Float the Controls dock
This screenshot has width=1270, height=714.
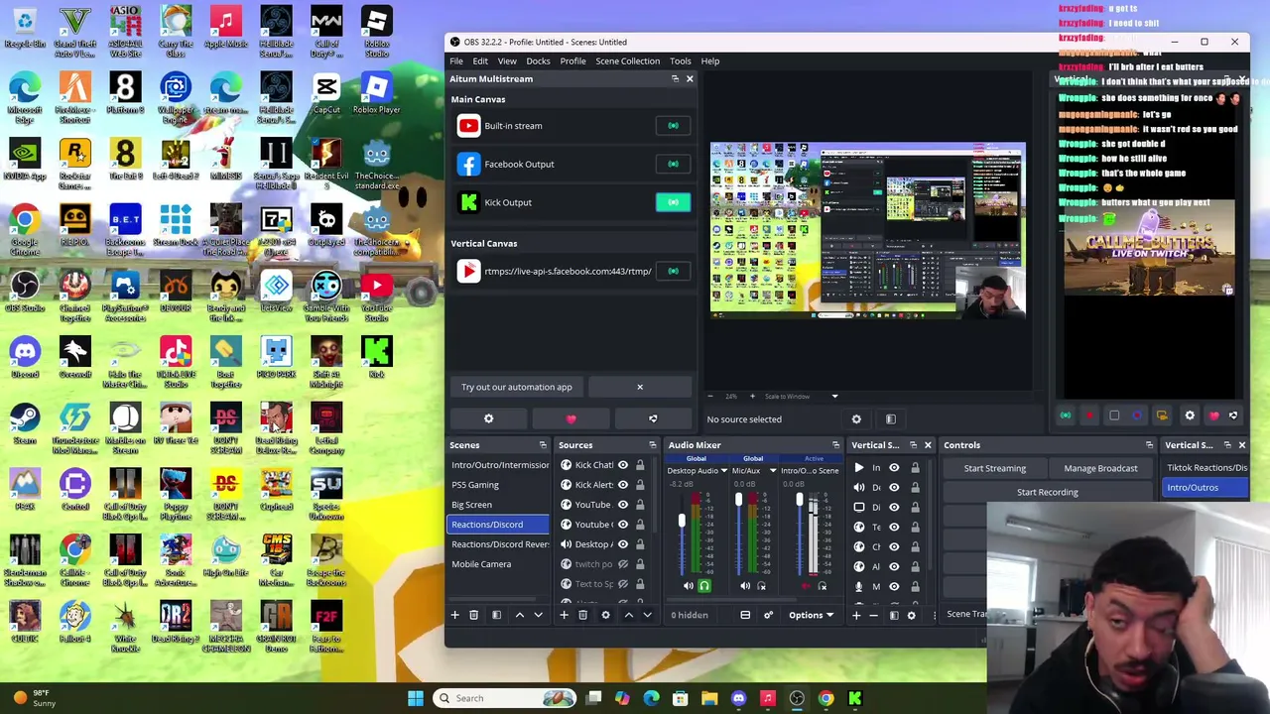pos(1149,445)
